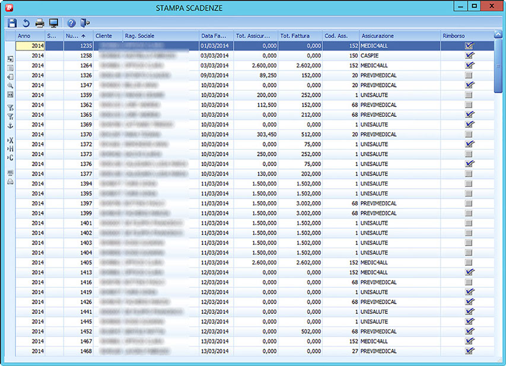Click the magnifier search icon in sidebar

click(x=10, y=85)
